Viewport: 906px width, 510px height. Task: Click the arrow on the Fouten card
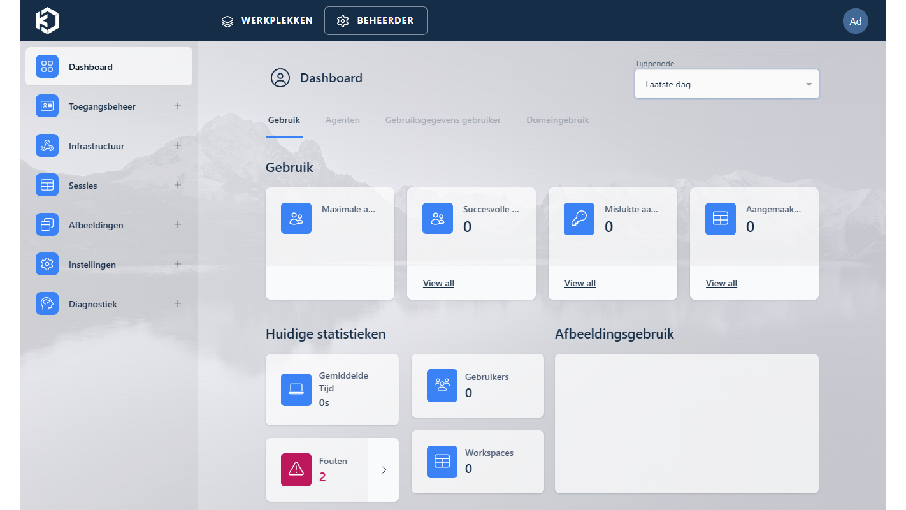(383, 469)
